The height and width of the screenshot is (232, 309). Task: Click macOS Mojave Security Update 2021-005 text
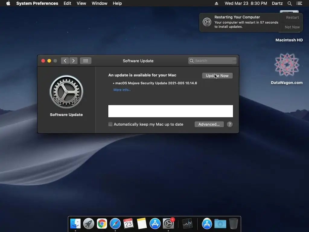pyautogui.click(x=156, y=83)
